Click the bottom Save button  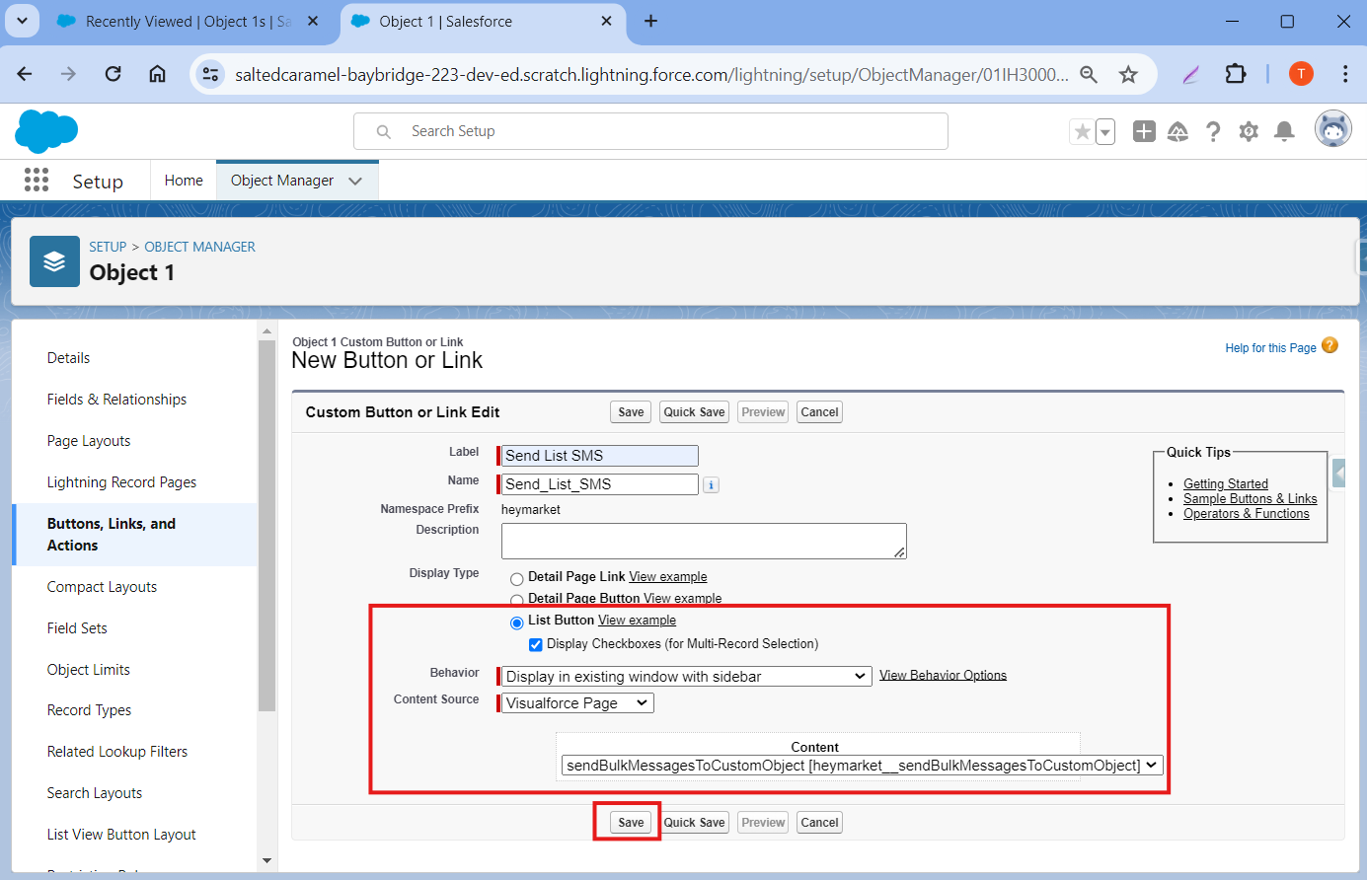pos(631,822)
